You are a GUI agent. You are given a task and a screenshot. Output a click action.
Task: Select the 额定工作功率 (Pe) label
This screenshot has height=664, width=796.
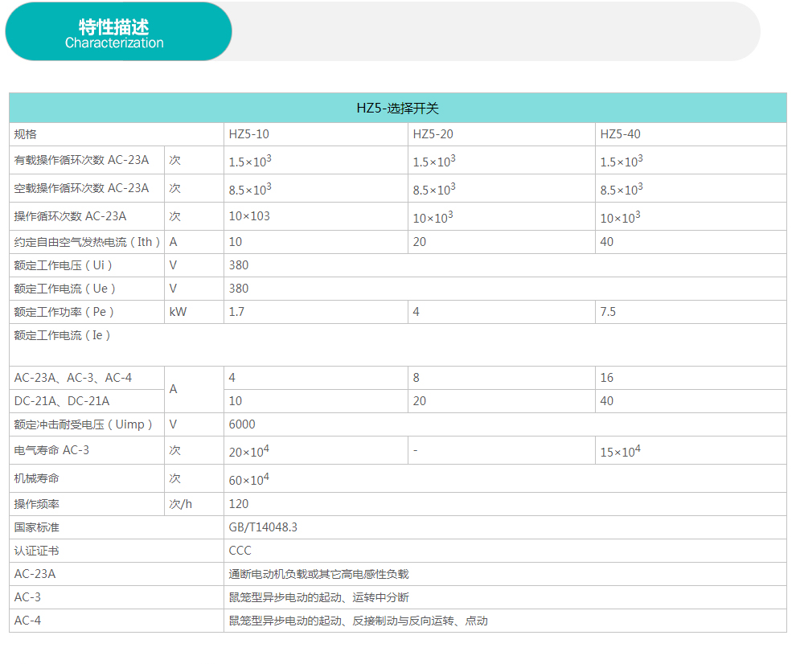click(x=64, y=312)
